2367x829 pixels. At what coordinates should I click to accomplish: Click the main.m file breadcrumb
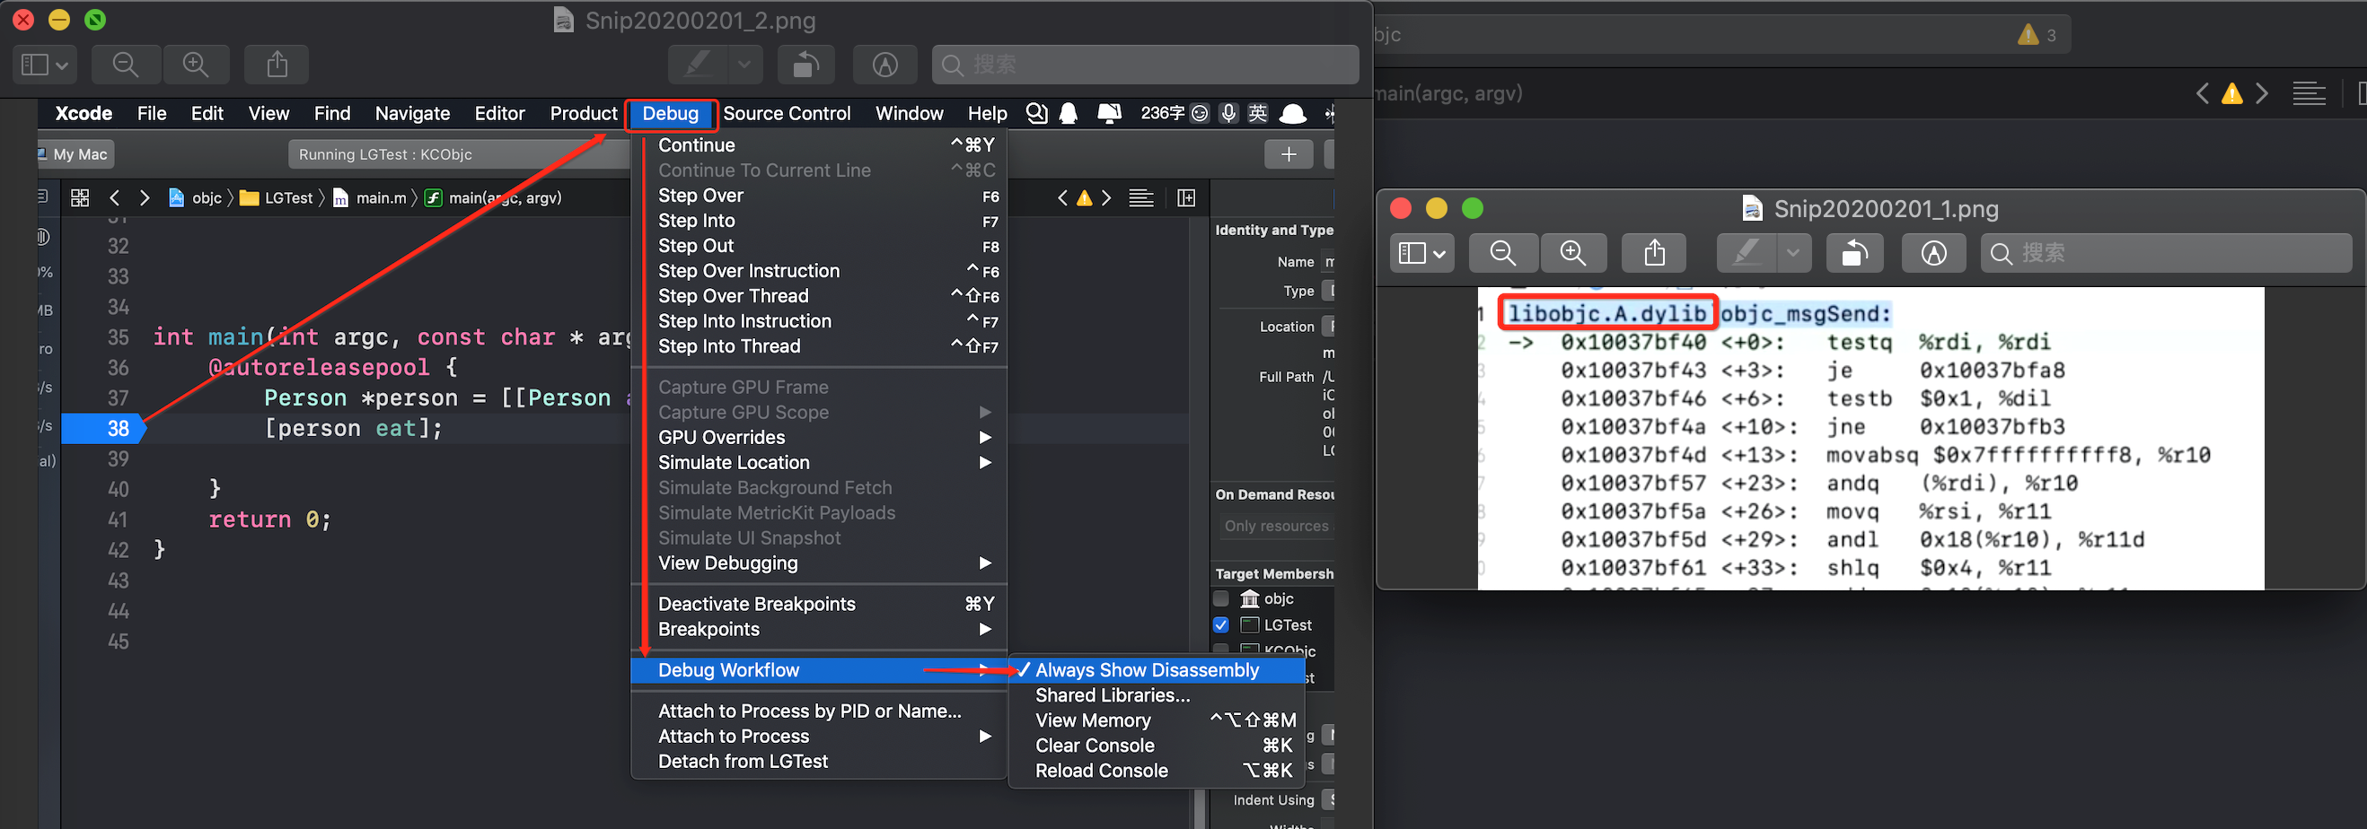pos(369,197)
